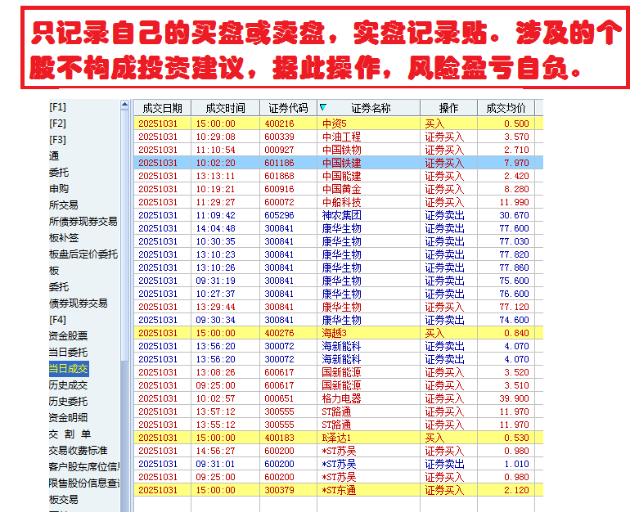Select the 中国能建 row

338,176
